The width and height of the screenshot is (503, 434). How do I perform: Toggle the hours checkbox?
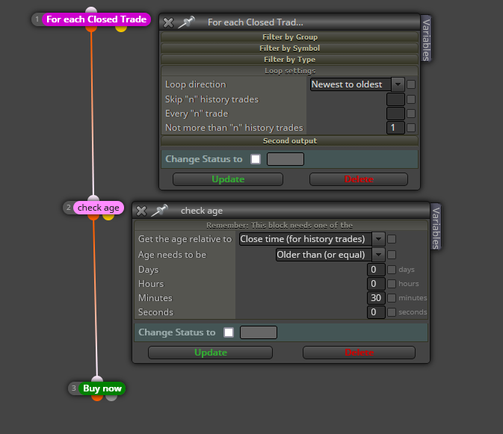tap(392, 284)
